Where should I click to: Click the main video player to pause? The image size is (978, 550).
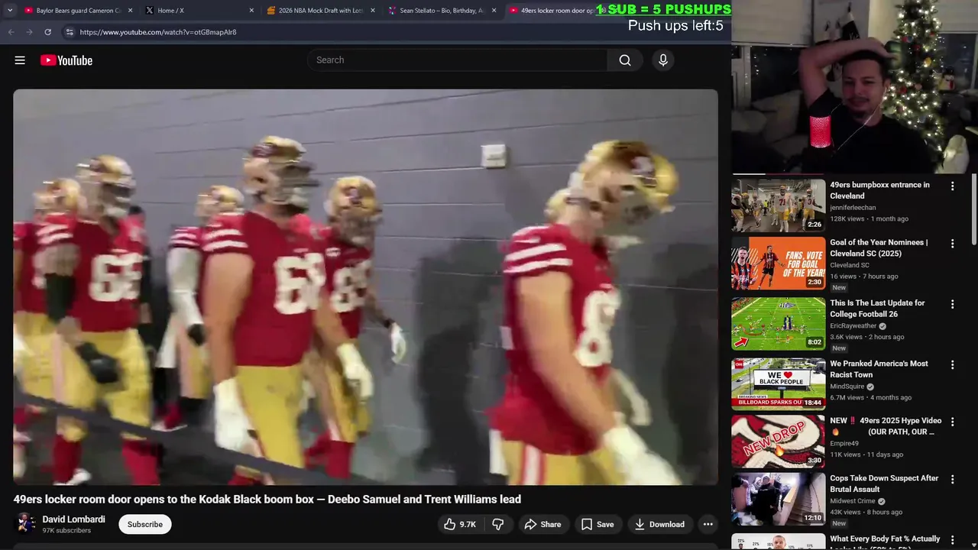(365, 287)
